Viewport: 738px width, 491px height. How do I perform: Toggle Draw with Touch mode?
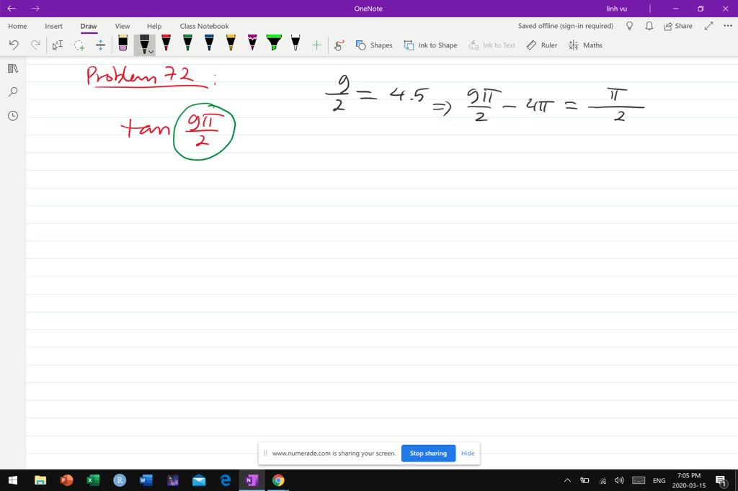[339, 45]
